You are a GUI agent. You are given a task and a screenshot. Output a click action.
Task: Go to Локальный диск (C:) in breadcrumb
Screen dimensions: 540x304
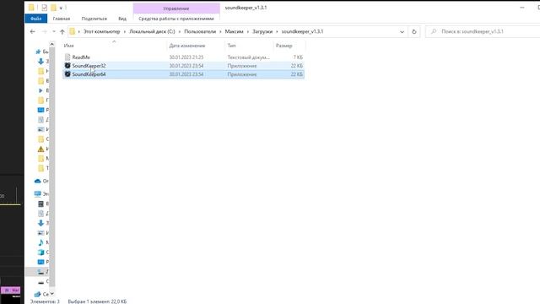tap(152, 31)
